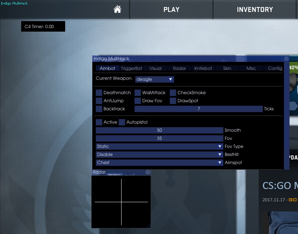Switch to the Radar tab
298x234 pixels.
(x=179, y=68)
